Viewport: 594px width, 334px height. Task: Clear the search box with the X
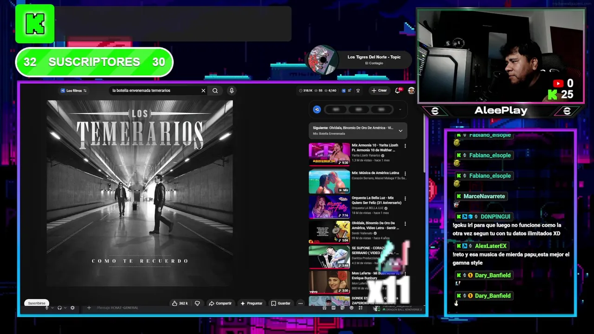point(203,90)
